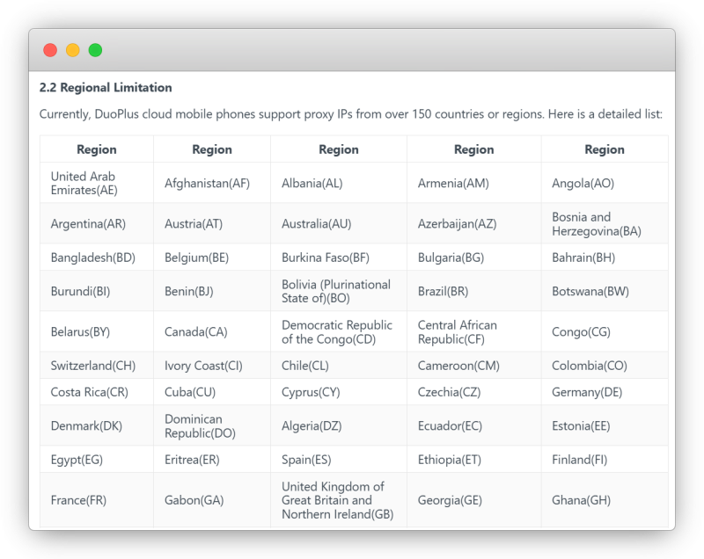This screenshot has height=559, width=704.
Task: Select the Bolivia (Plurinational State of)(BO) cell
Action: coord(335,291)
